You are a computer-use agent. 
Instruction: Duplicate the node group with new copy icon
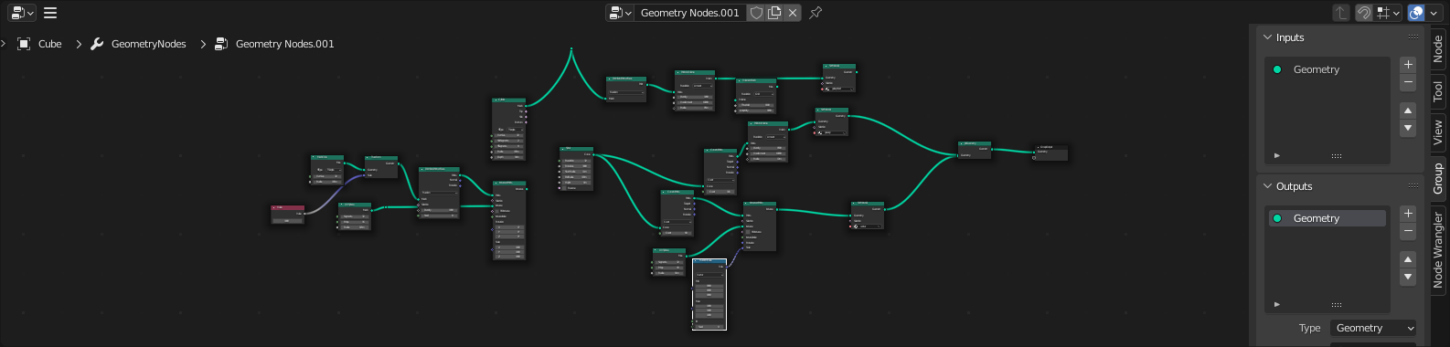click(x=774, y=13)
